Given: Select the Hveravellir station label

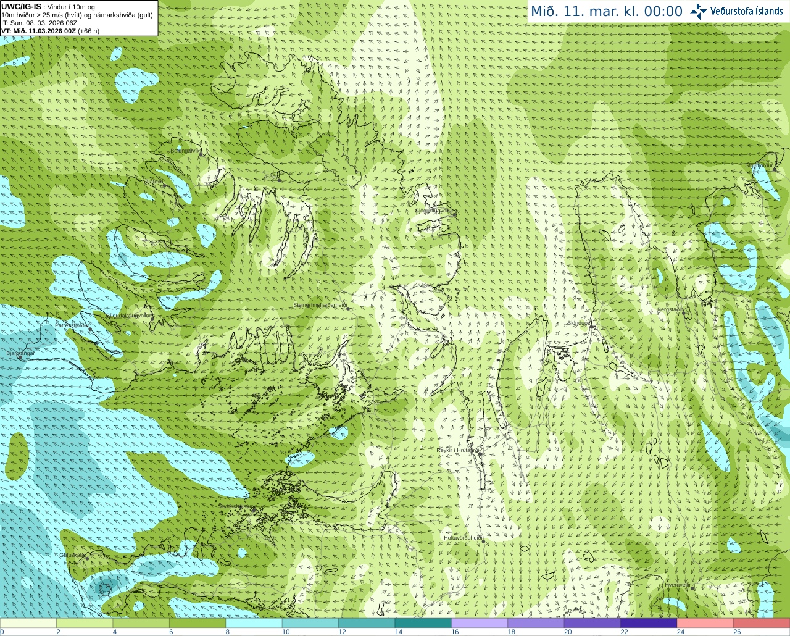Looking at the screenshot, I should (678, 585).
